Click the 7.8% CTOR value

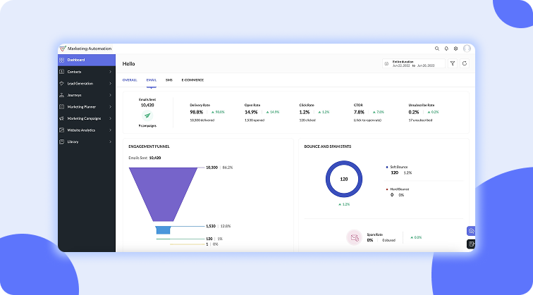point(359,112)
